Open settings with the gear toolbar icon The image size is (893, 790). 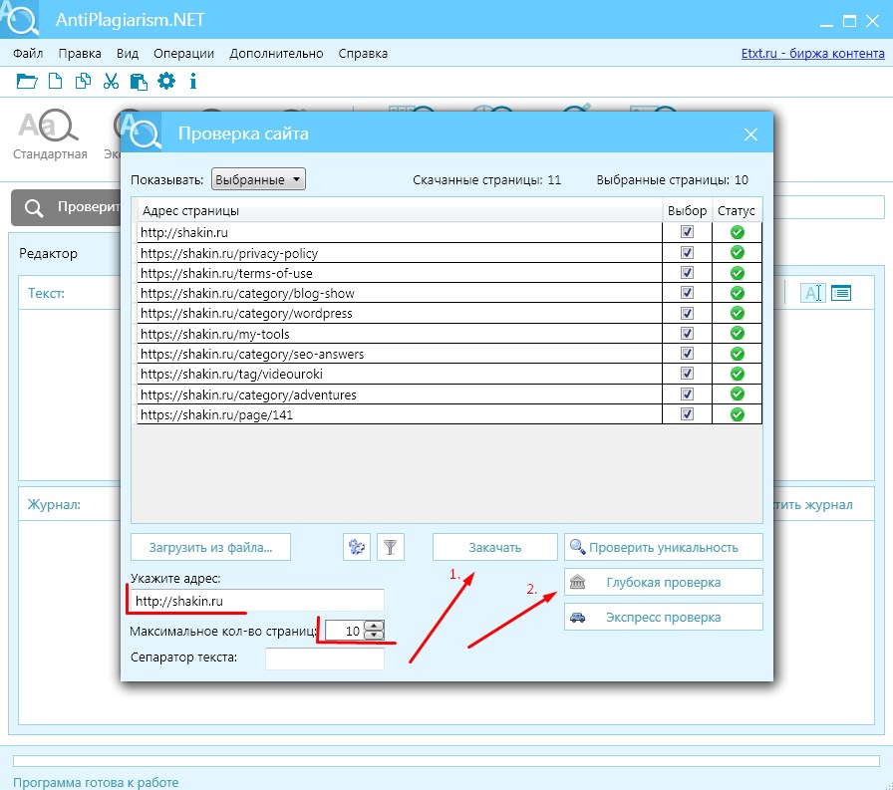click(166, 81)
